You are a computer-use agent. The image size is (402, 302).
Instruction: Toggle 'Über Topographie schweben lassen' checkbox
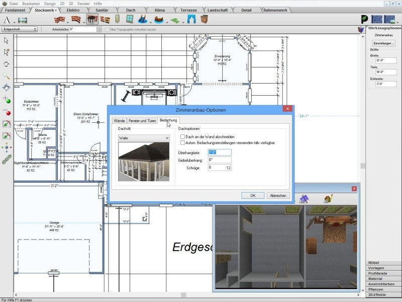(107, 30)
